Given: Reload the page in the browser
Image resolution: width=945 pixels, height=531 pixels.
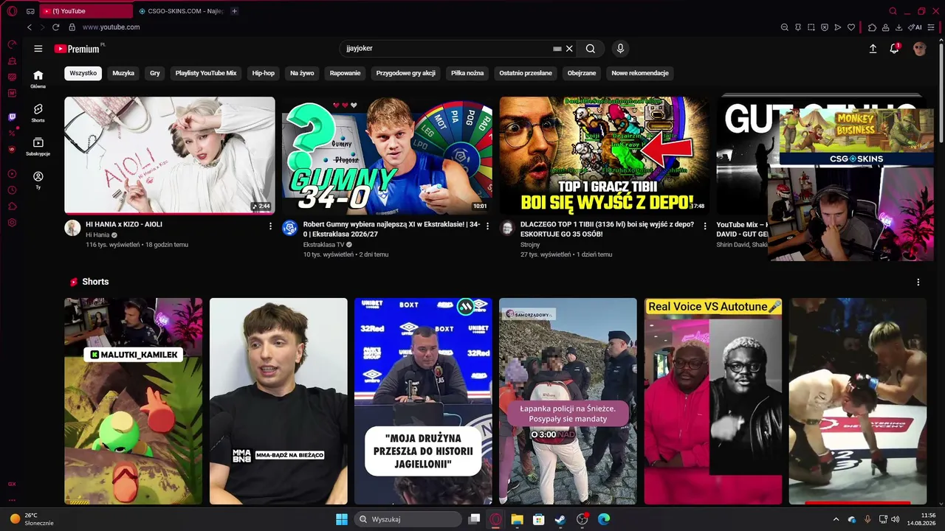Looking at the screenshot, I should click(55, 27).
